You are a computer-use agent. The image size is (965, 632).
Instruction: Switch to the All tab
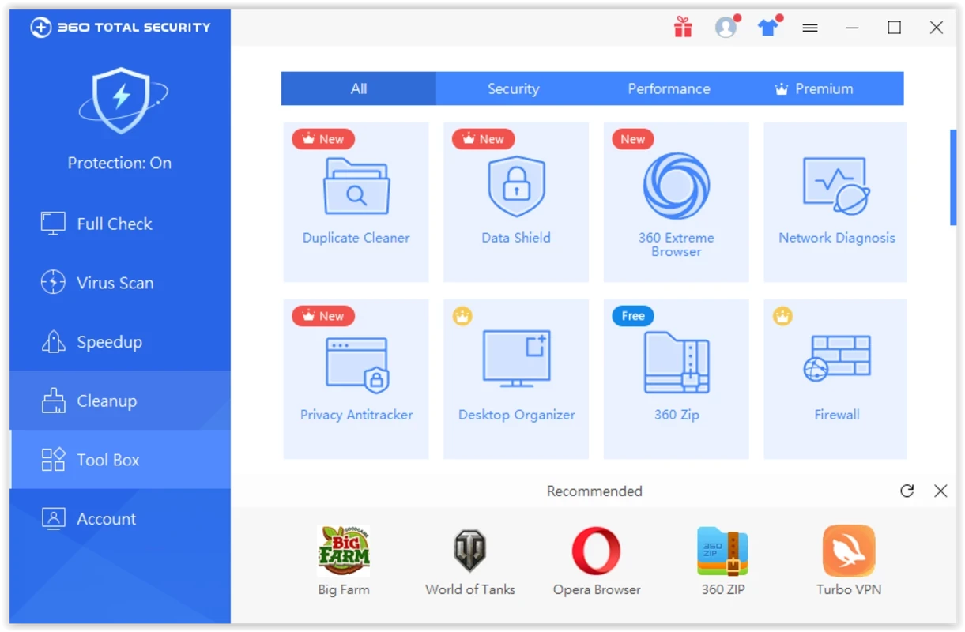[359, 88]
